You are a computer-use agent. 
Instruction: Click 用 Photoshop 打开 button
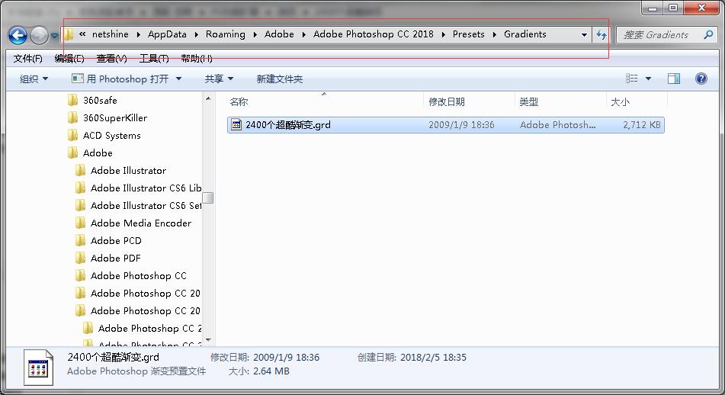[x=120, y=79]
